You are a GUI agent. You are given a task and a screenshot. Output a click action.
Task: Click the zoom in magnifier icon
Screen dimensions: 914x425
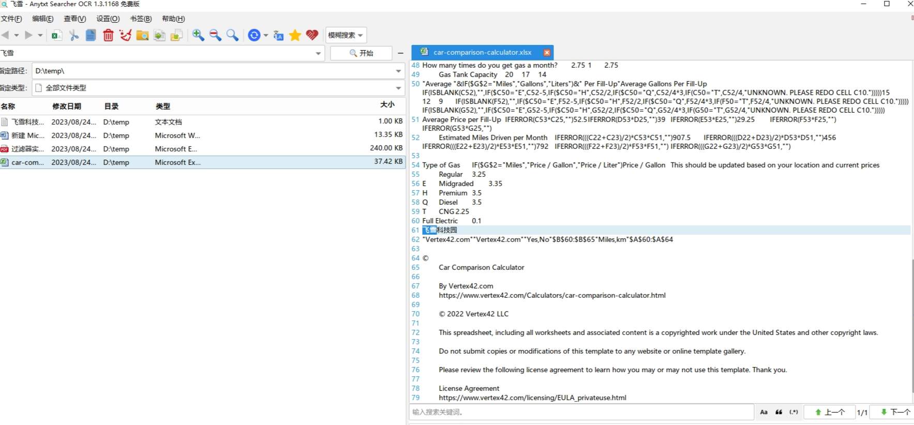pyautogui.click(x=198, y=35)
